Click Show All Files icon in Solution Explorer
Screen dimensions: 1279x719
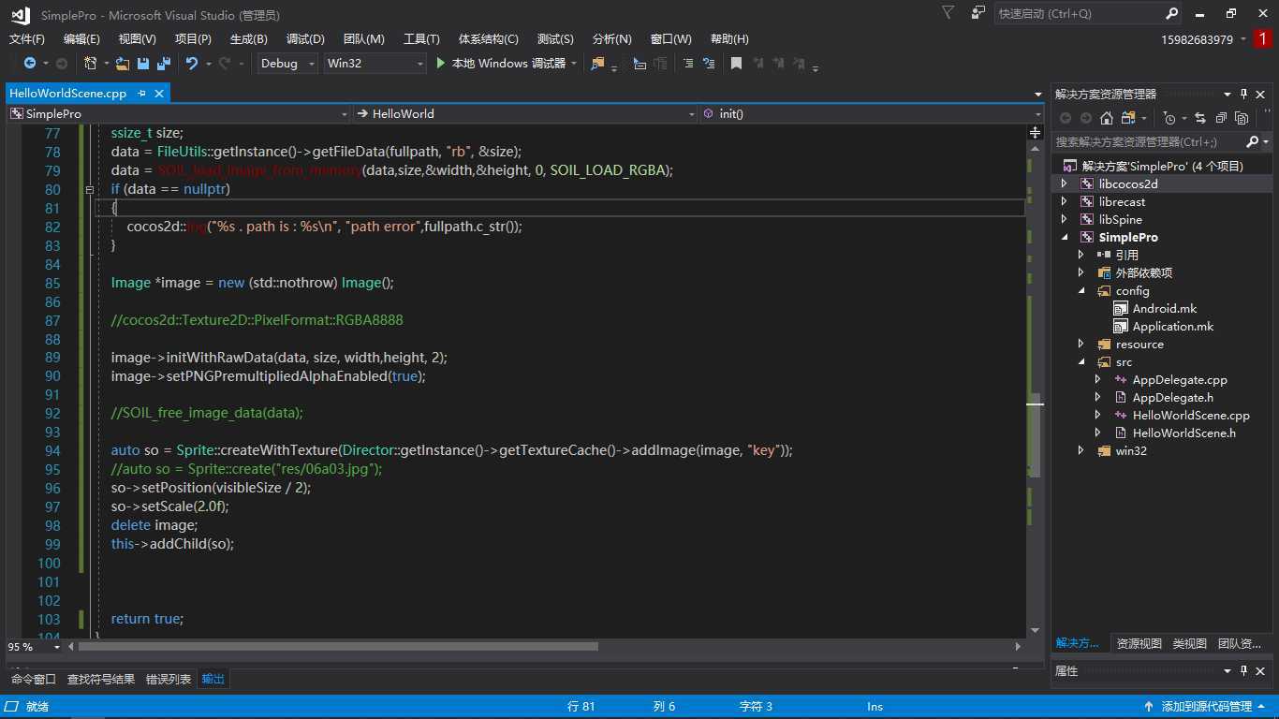tap(1242, 118)
